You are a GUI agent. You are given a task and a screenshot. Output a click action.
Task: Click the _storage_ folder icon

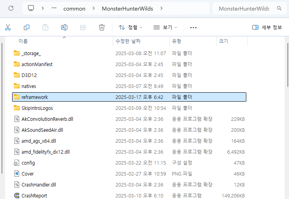pyautogui.click(x=17, y=53)
